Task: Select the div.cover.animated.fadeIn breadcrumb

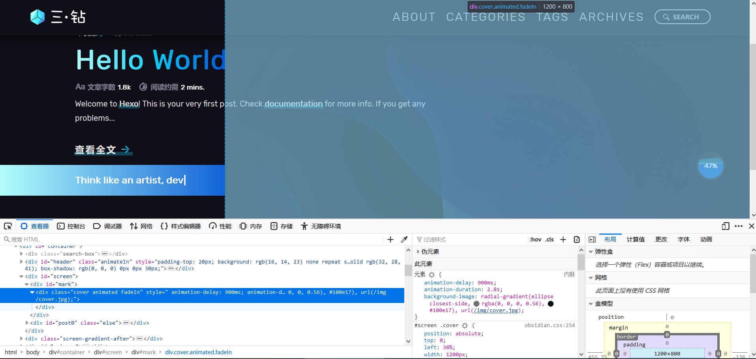Action: (198, 352)
